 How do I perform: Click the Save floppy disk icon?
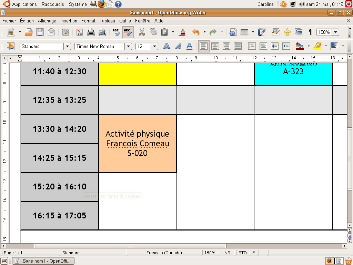tap(40, 32)
